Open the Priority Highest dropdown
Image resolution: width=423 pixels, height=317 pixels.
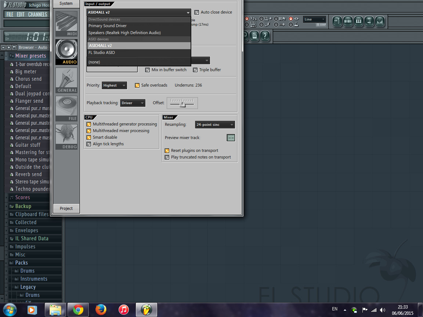click(115, 85)
